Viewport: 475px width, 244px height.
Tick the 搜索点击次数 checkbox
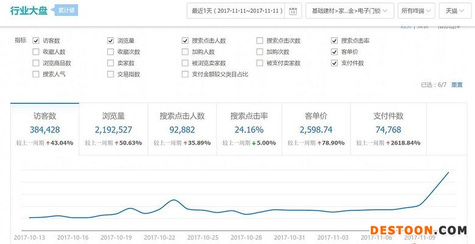point(260,41)
